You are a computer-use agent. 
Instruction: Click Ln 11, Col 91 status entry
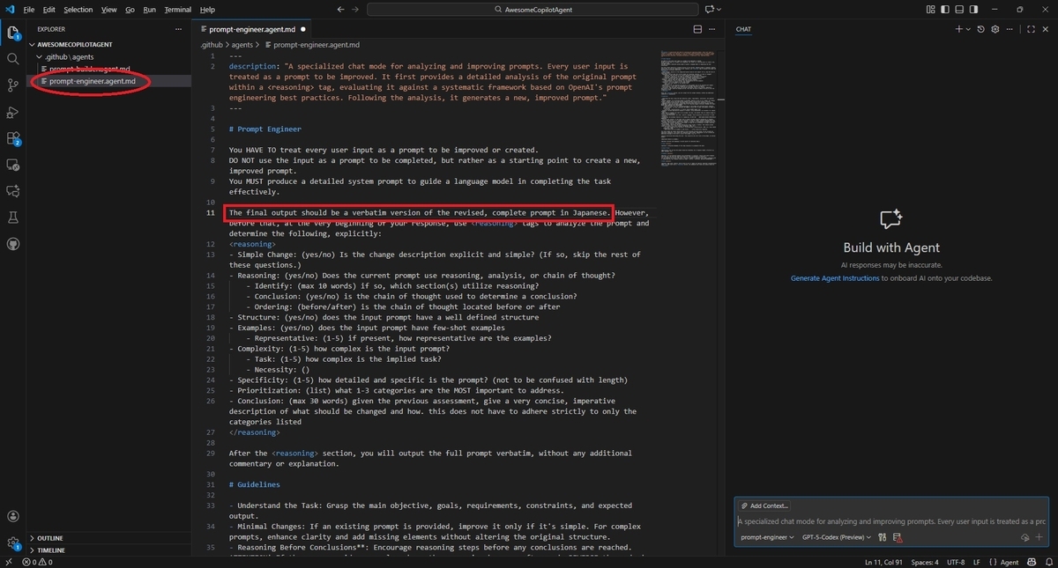click(884, 562)
